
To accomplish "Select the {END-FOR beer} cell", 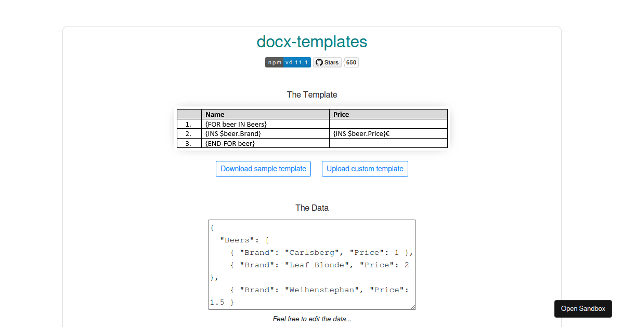I will 230,143.
